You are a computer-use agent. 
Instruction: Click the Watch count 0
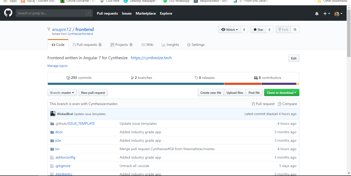[244, 29]
